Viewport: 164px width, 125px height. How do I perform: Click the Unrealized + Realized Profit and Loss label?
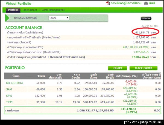point(46,57)
